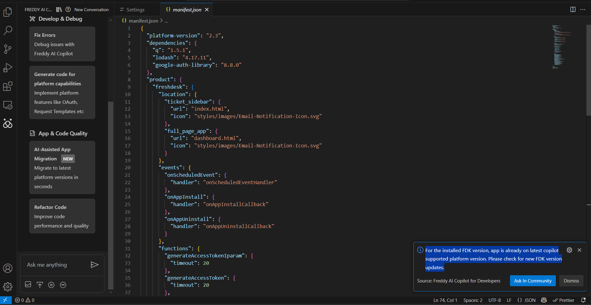Click the App & Code Quality heading

(63, 133)
